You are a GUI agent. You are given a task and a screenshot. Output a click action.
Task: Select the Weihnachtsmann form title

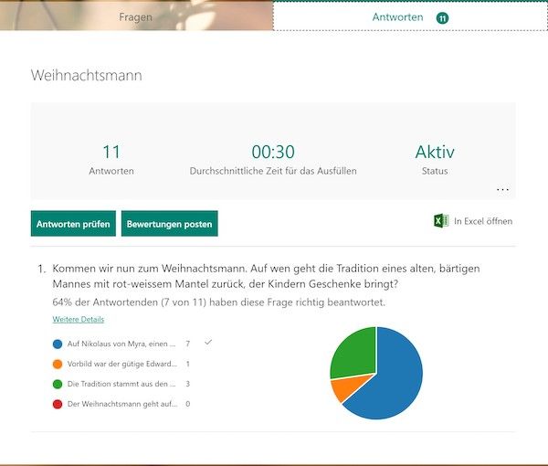[x=87, y=75]
